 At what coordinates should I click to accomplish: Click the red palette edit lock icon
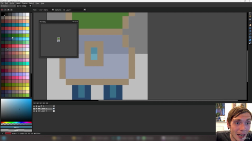coord(2,10)
